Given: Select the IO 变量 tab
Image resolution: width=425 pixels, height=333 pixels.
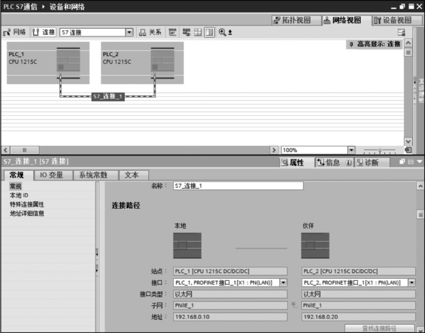Looking at the screenshot, I should click(54, 175).
